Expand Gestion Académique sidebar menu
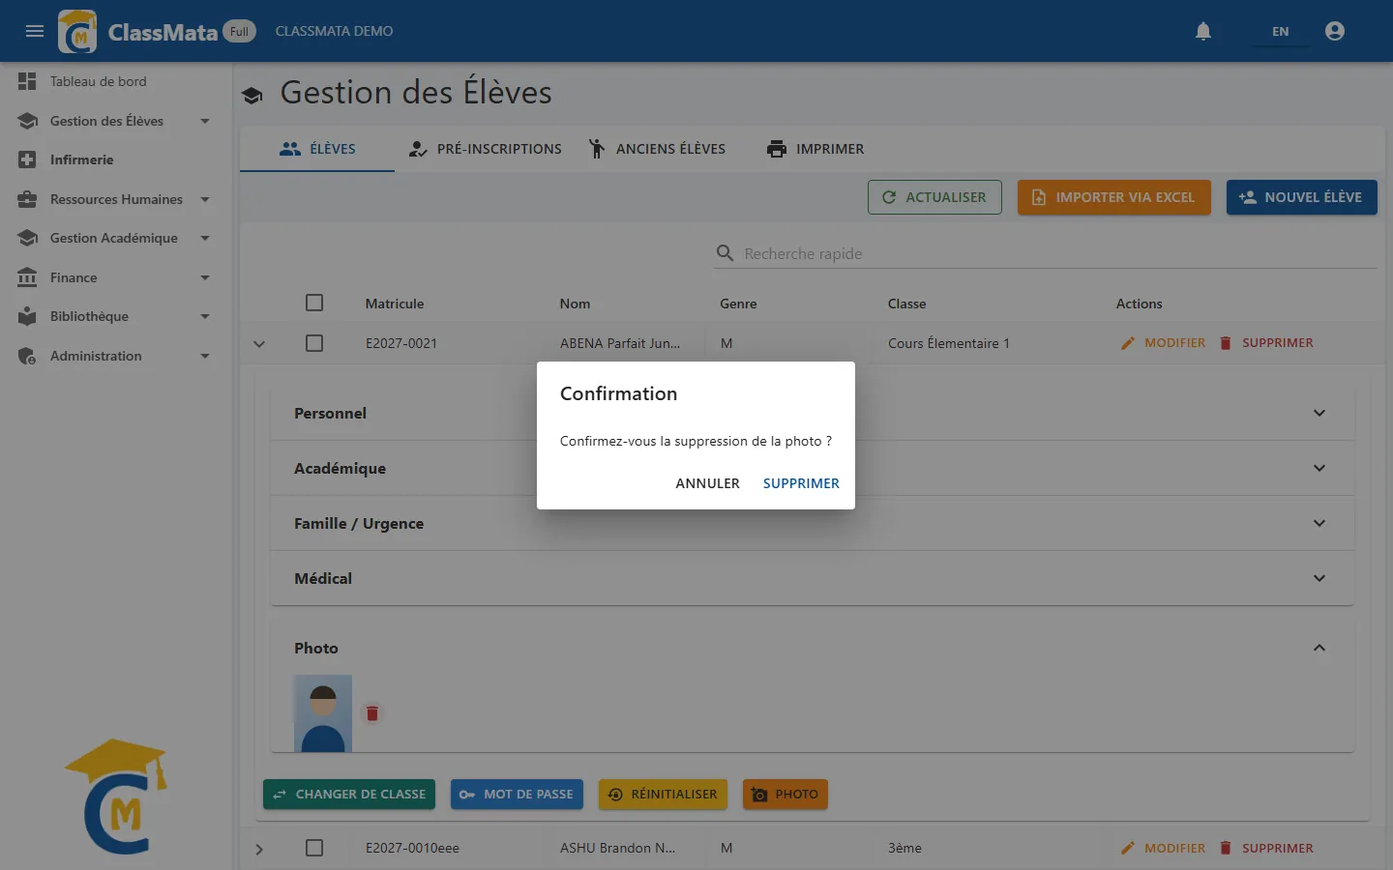This screenshot has width=1393, height=870. point(116,238)
